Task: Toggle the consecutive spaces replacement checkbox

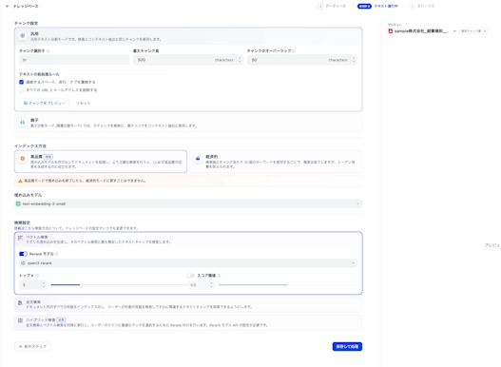Action: [x=22, y=82]
